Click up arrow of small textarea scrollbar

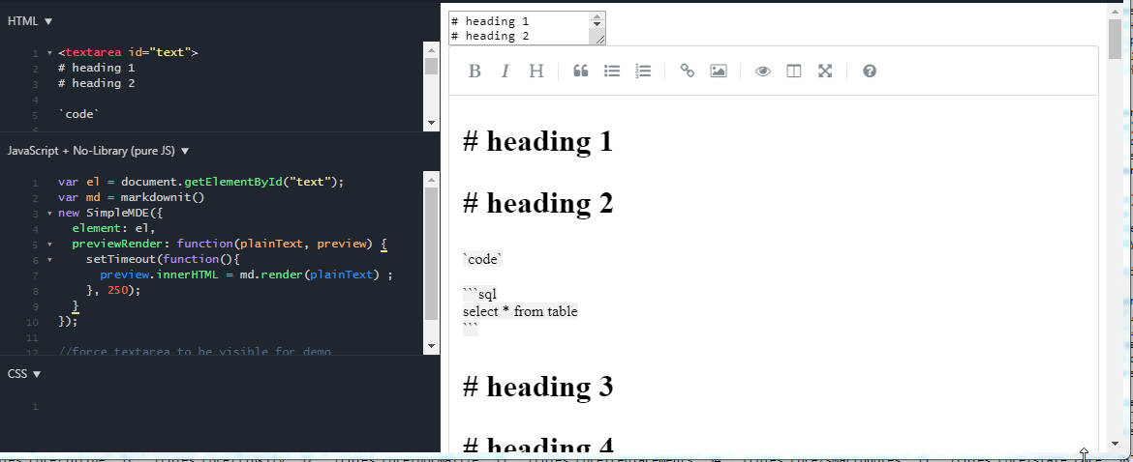point(597,16)
